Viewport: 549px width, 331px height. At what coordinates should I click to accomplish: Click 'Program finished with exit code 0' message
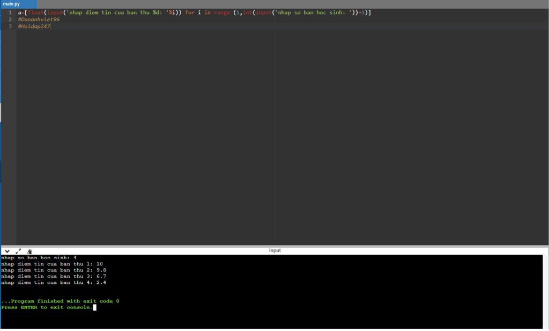pos(60,301)
